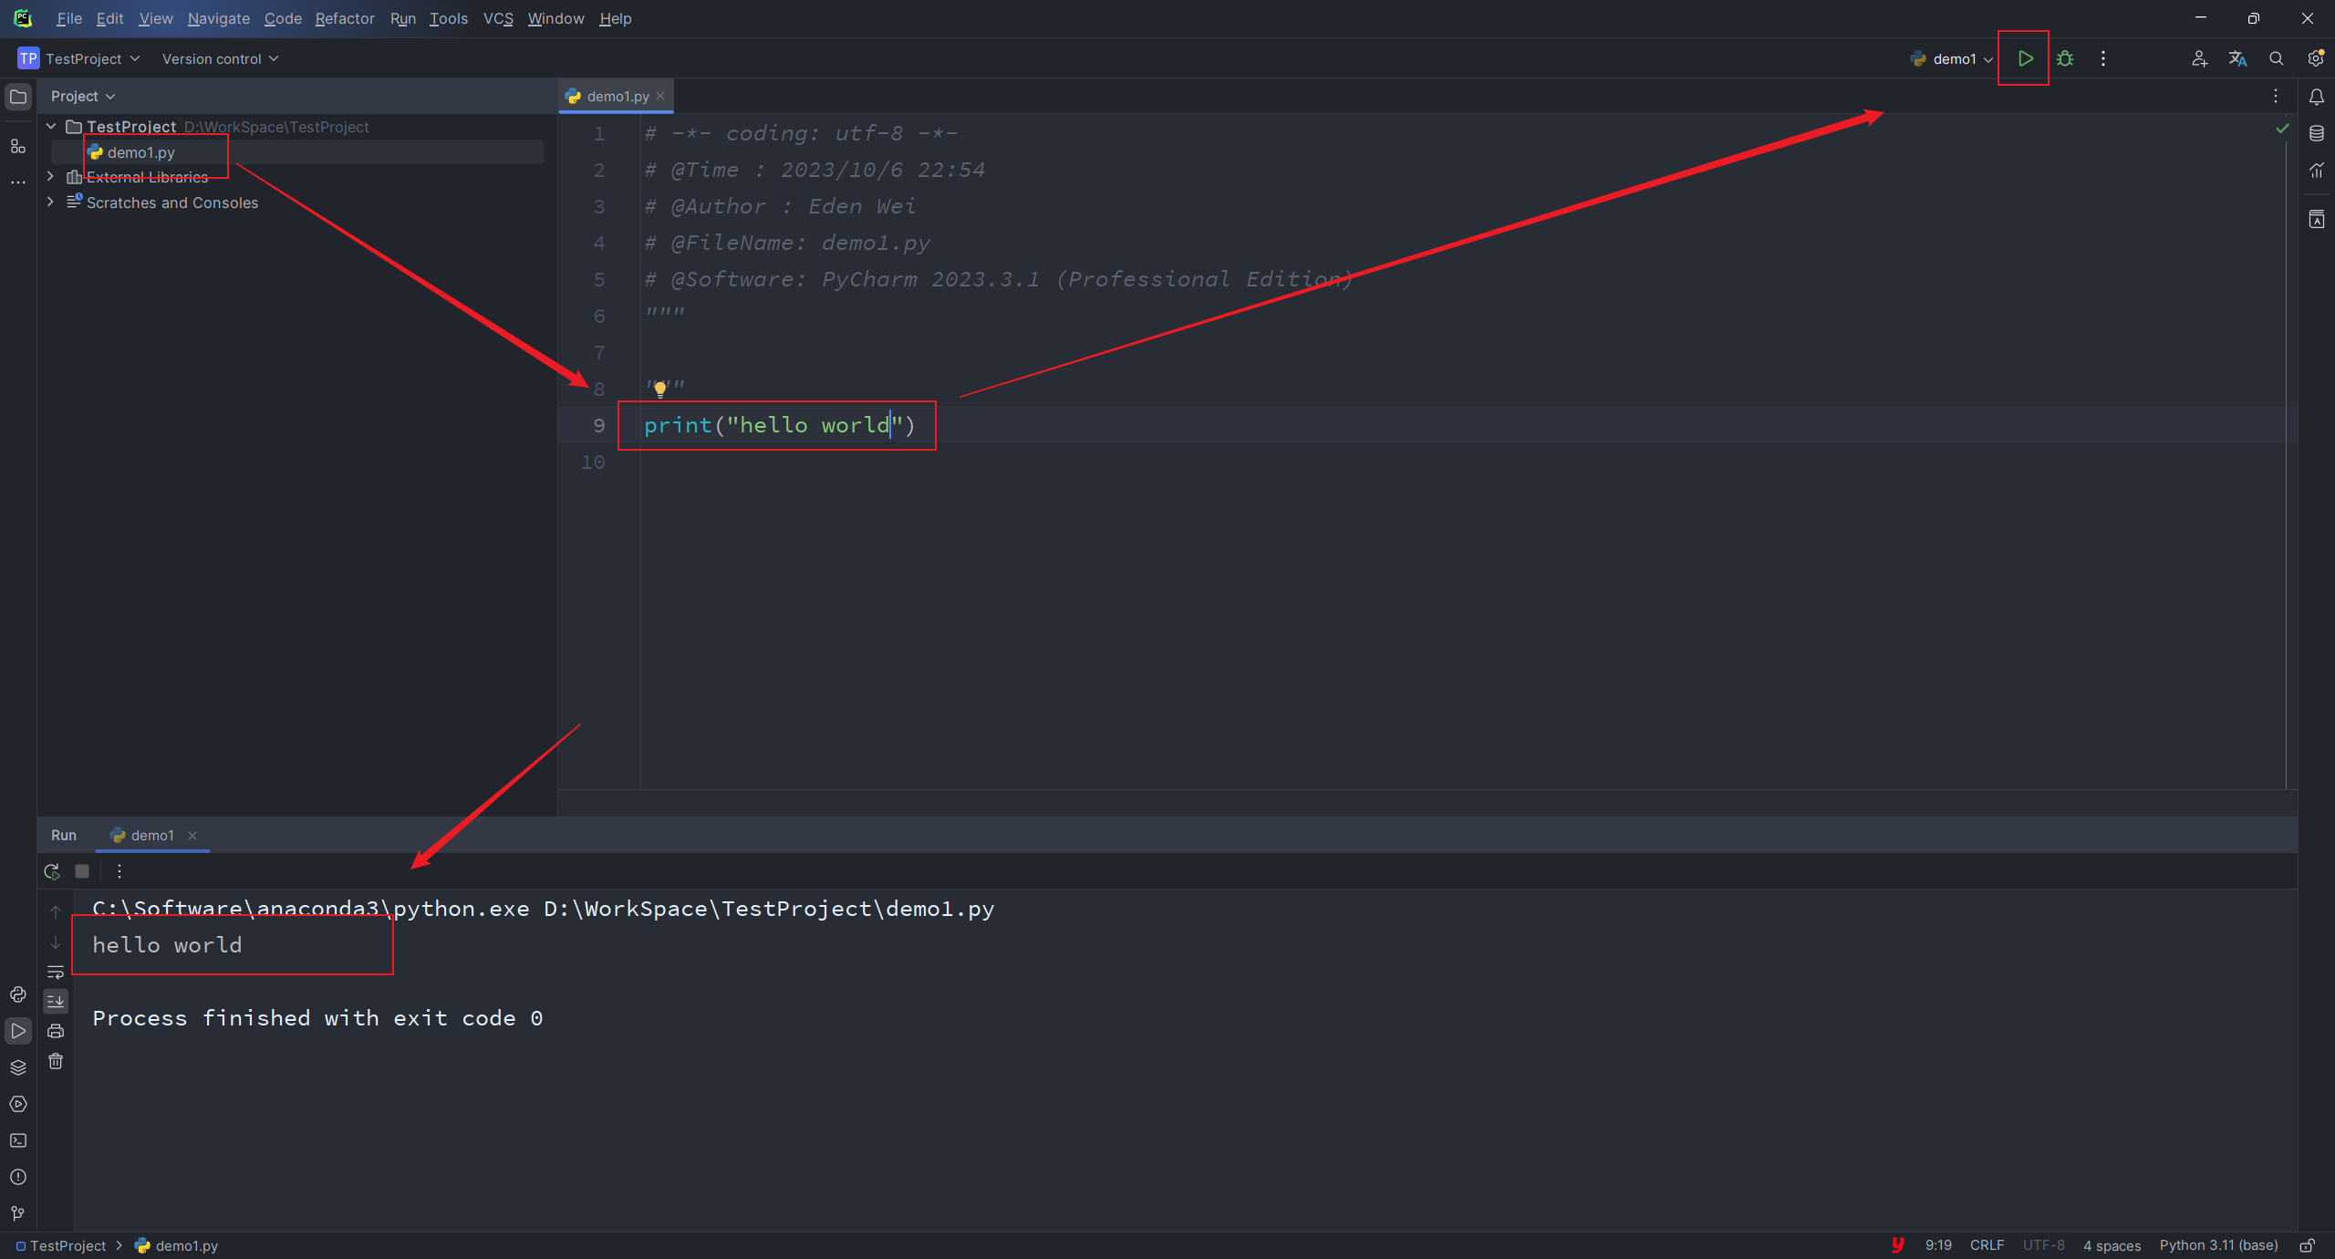Screen dimensions: 2335x1259
Task: Click the Debug bug icon
Action: click(x=2065, y=58)
